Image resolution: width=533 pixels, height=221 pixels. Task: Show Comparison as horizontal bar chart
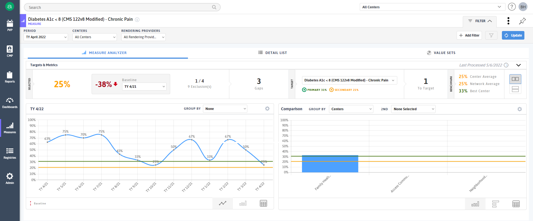[496, 204]
